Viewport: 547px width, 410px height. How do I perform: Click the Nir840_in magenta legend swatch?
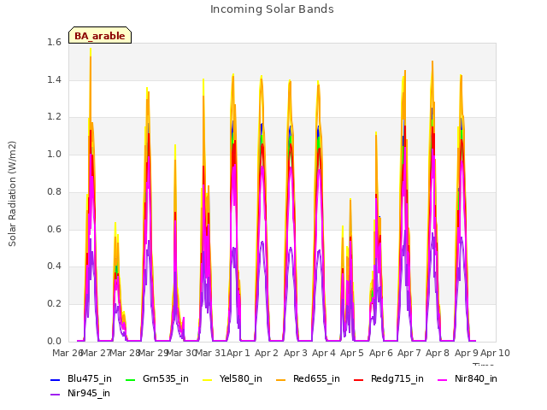(443, 379)
